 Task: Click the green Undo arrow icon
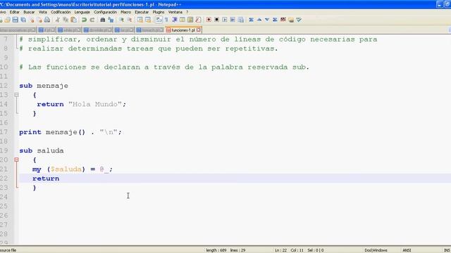pos(84,20)
